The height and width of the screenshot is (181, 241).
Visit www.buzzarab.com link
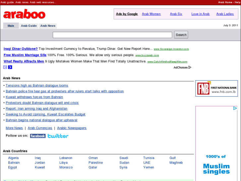[147, 55]
